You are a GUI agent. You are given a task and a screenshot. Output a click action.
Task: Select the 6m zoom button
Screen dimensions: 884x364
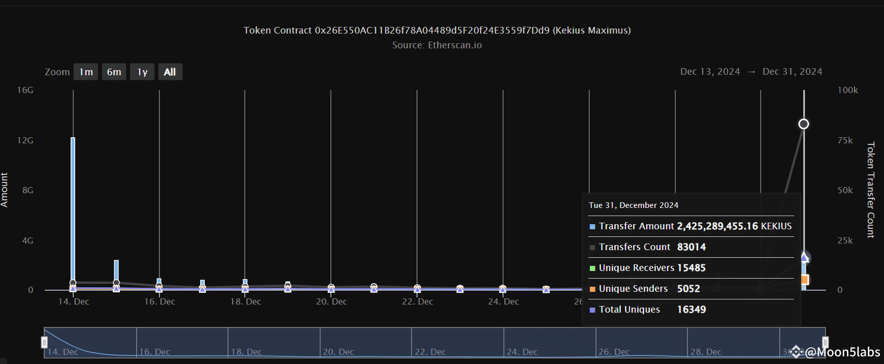click(114, 72)
